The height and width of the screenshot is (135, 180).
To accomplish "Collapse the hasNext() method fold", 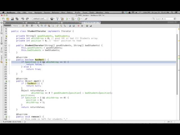I will 9,60.
